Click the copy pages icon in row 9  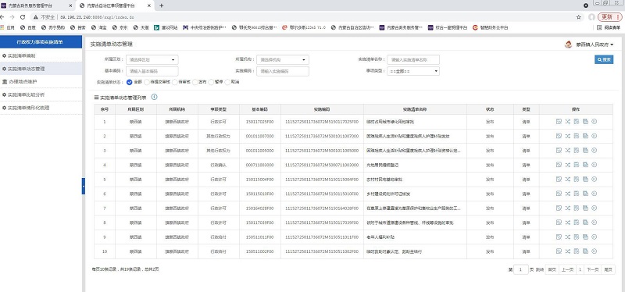(585, 237)
